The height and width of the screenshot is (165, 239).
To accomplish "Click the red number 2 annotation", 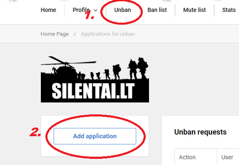I will pyautogui.click(x=35, y=132).
